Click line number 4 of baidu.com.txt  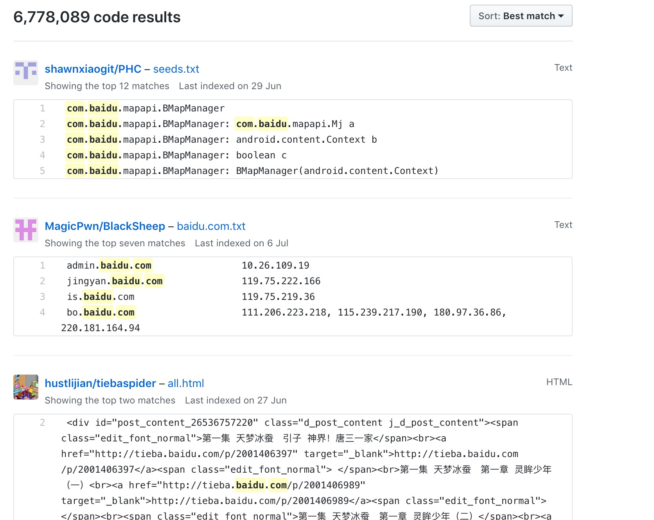[42, 312]
